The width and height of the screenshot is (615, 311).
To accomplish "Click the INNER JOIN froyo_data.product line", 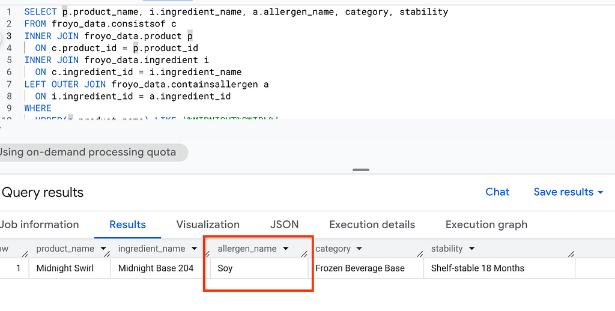I will [x=108, y=36].
